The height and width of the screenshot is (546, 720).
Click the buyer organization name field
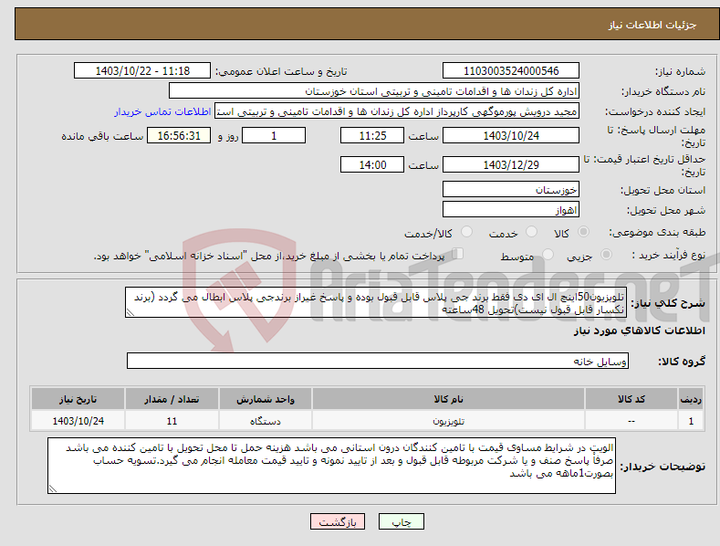click(374, 91)
